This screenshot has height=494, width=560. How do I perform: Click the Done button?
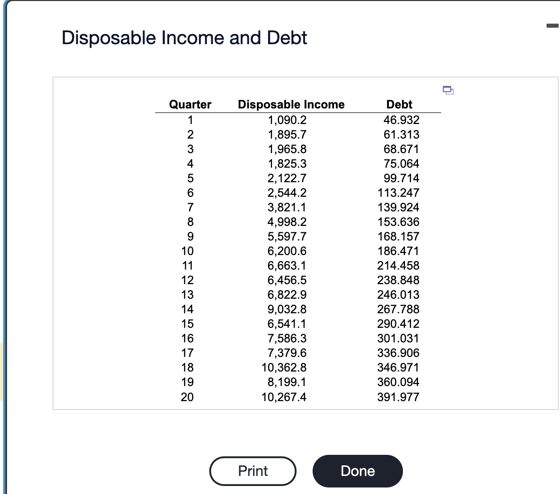click(357, 471)
